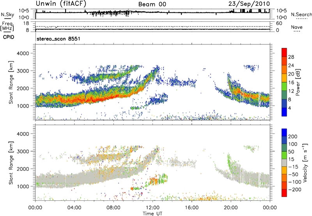Click the 'Unwin (fitACF)' title text
312x216 pixels.
coord(61,4)
